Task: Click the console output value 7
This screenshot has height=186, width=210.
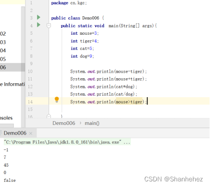Action: [x=5, y=157]
